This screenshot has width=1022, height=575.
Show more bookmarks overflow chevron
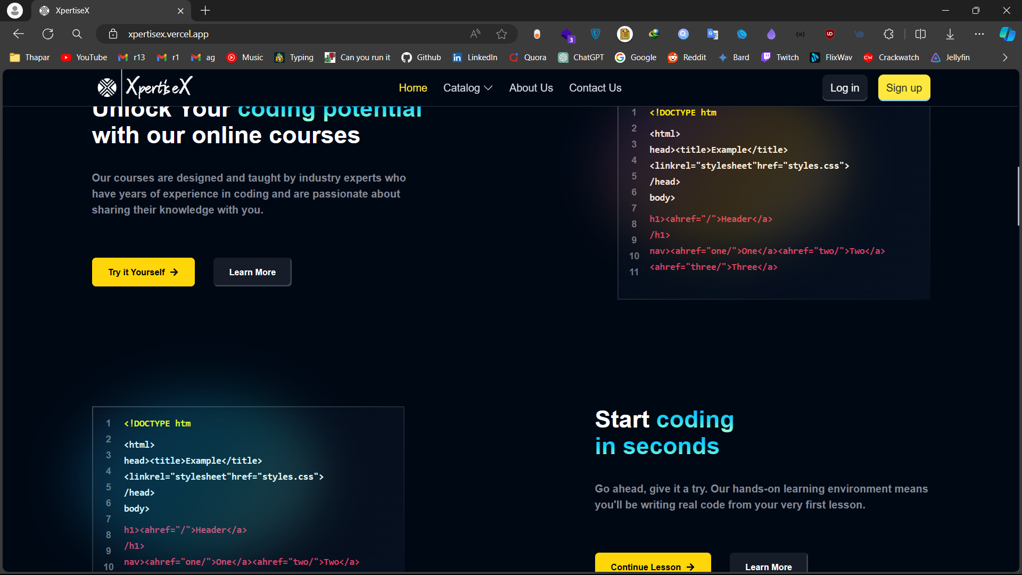tap(1005, 57)
